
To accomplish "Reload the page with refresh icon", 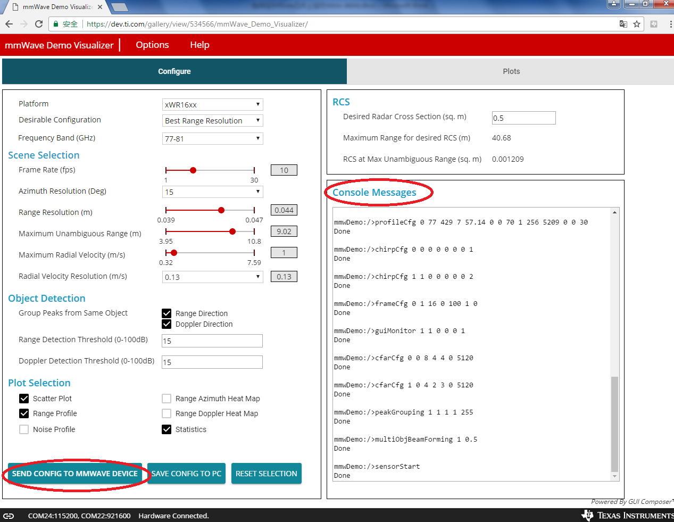I will pyautogui.click(x=39, y=24).
